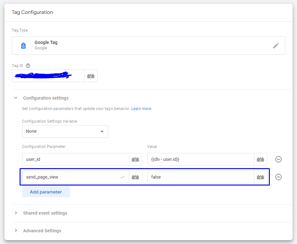Open variable picker for the {{dlv - user.id}} value

pyautogui.click(x=260, y=159)
